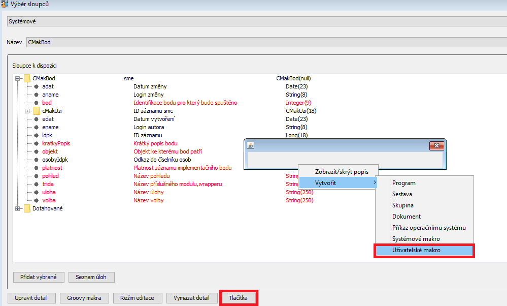
Task: Click the cMakUzi folder icon
Action: coord(37,111)
